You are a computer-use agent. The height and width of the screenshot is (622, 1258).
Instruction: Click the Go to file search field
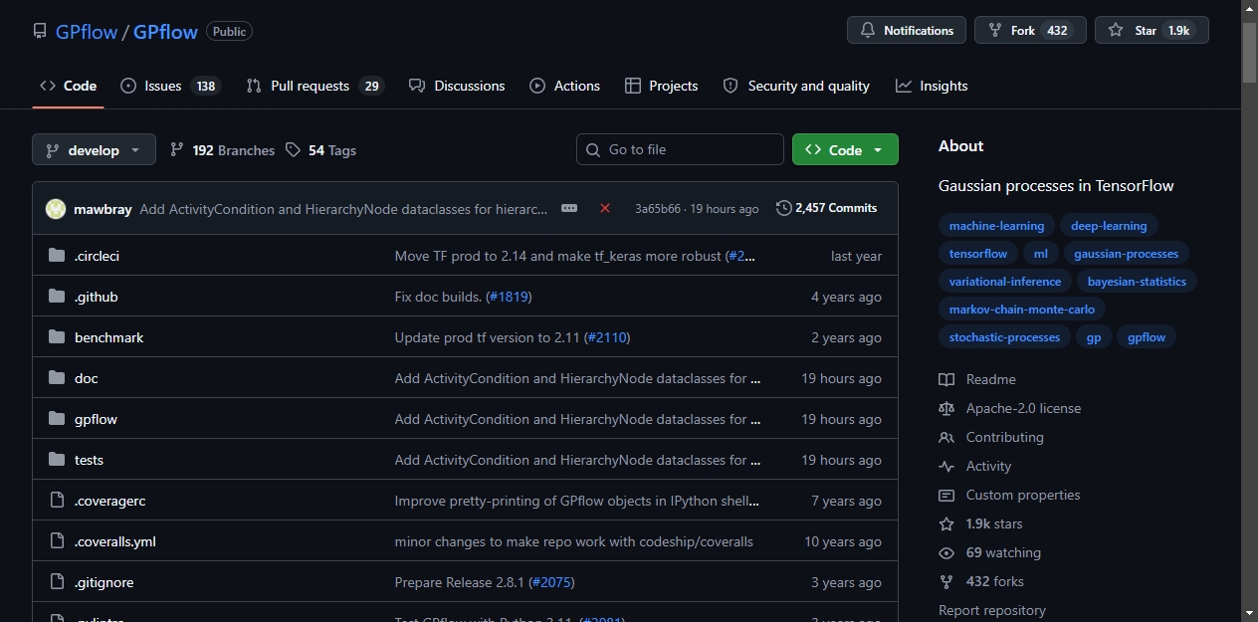click(680, 149)
